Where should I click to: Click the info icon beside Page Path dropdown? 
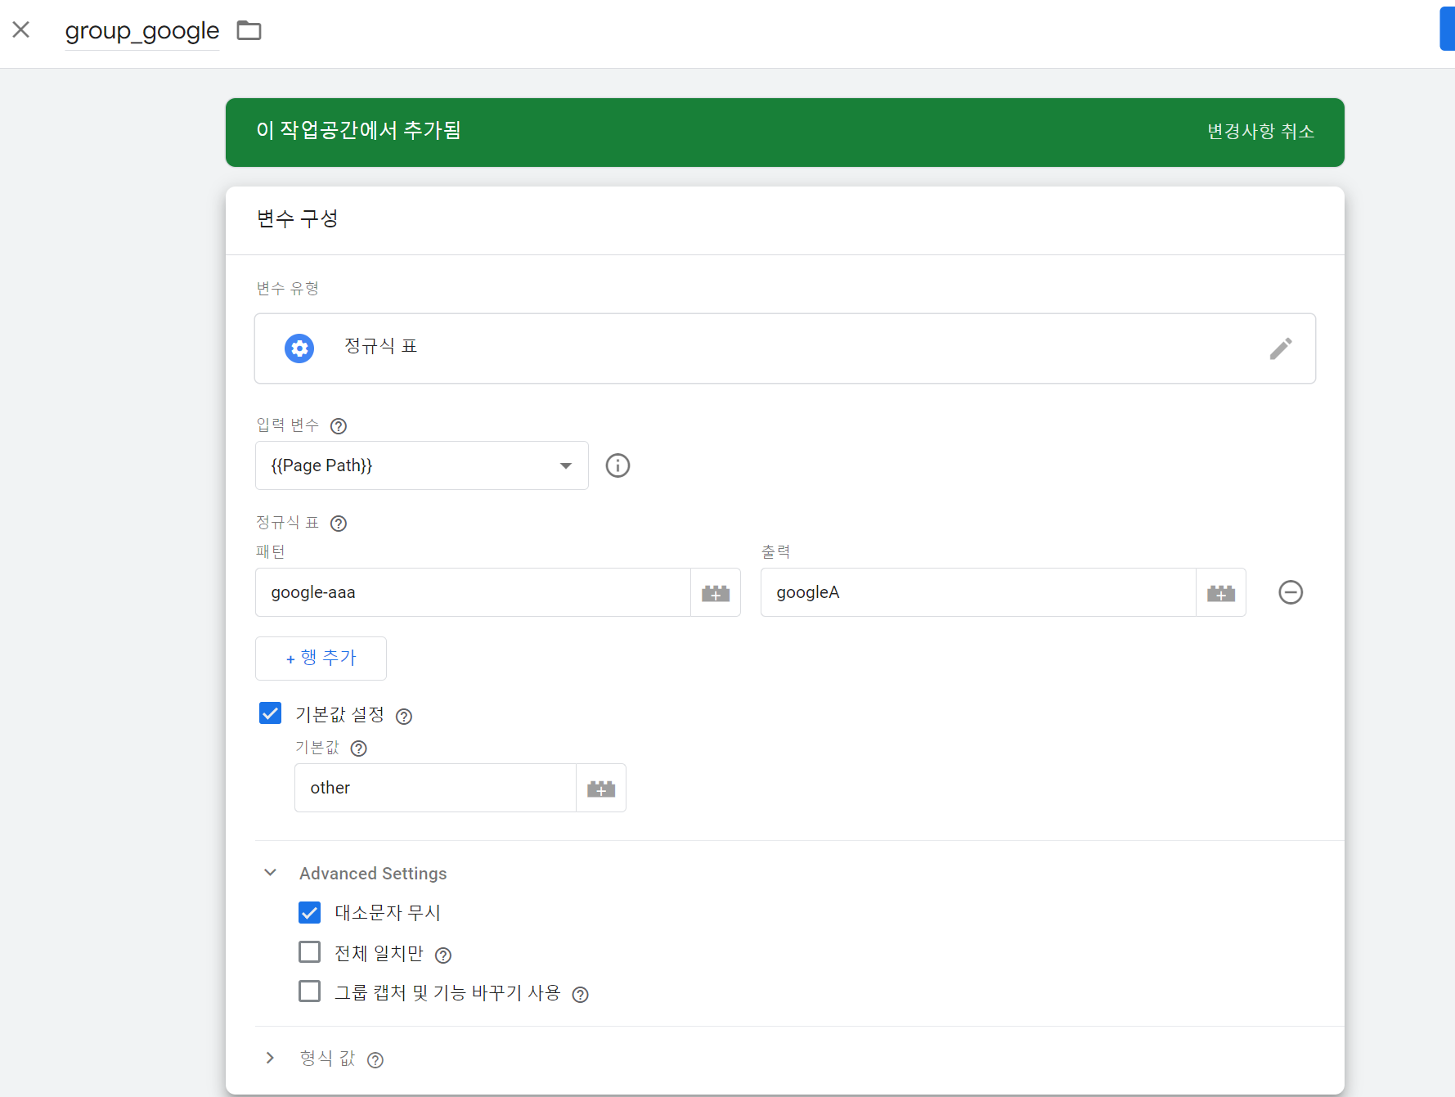click(617, 465)
